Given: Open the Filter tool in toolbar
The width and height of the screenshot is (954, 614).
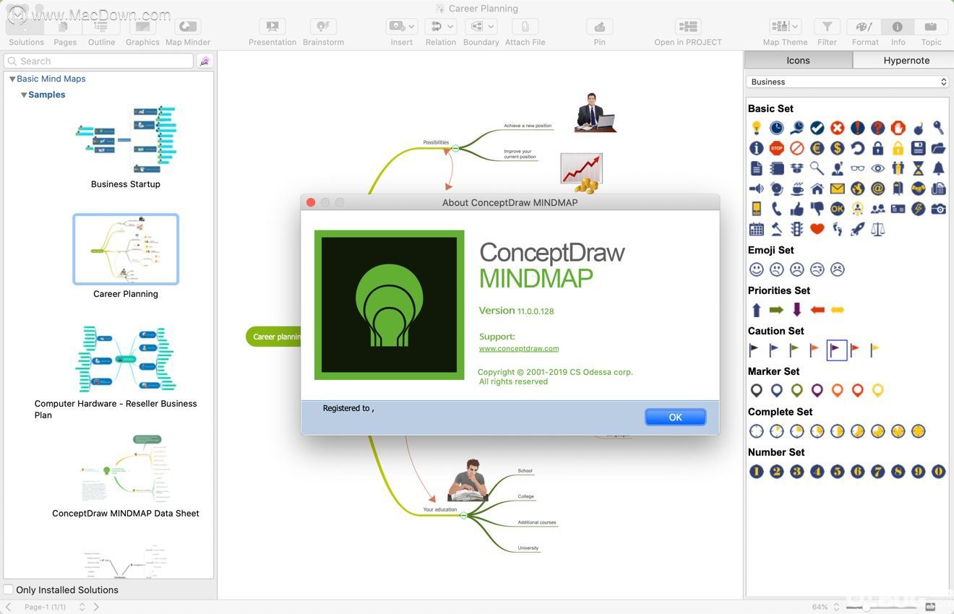Looking at the screenshot, I should pyautogui.click(x=827, y=27).
